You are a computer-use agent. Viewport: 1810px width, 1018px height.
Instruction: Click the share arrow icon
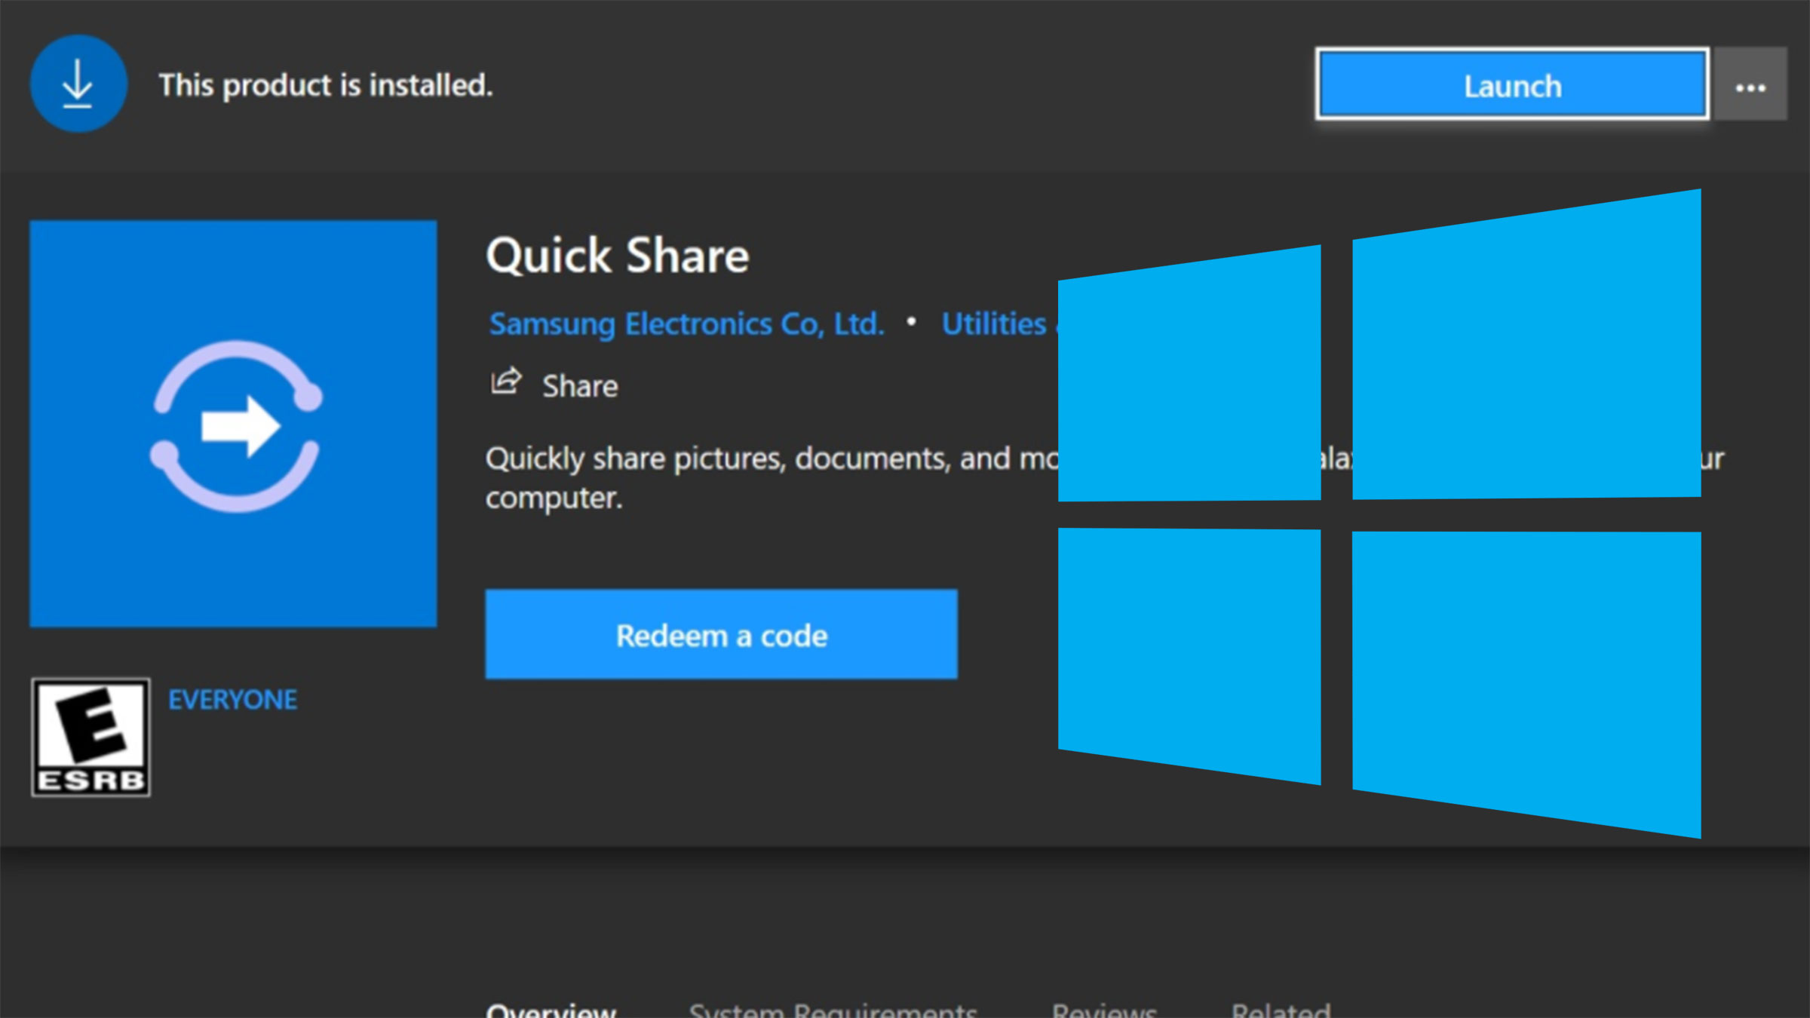click(x=505, y=382)
